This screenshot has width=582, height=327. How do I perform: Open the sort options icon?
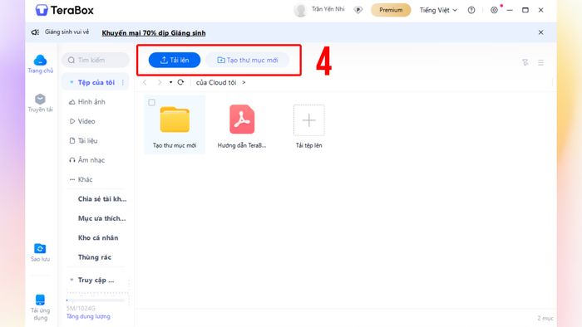(x=525, y=62)
